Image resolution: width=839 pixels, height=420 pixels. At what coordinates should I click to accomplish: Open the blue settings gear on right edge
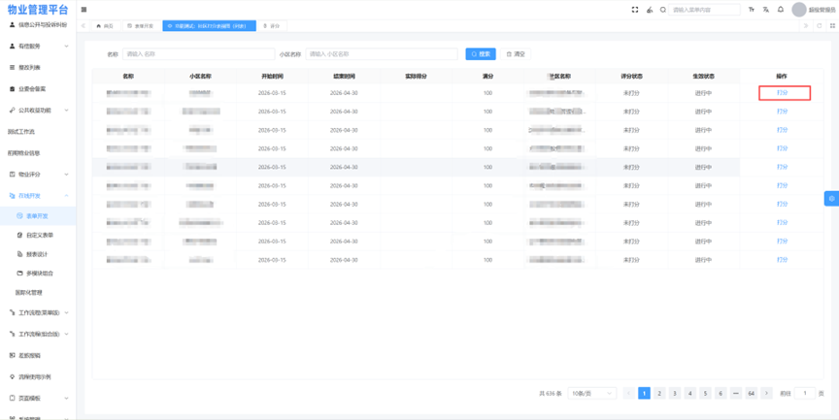coord(831,198)
